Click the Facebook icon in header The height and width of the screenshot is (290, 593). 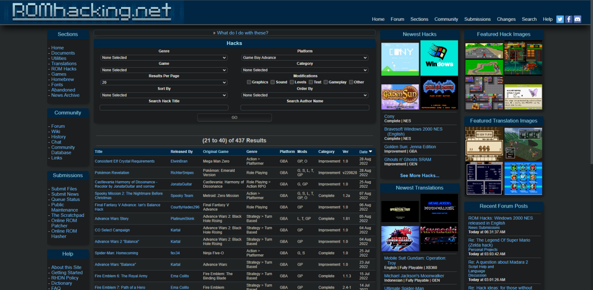tap(569, 19)
